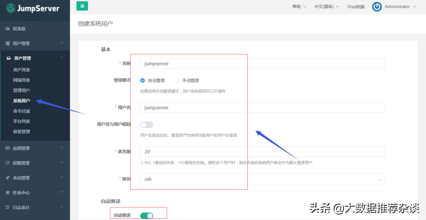Toggle the 用户名与用户相同 switch
This screenshot has width=426, height=220.
[x=147, y=125]
